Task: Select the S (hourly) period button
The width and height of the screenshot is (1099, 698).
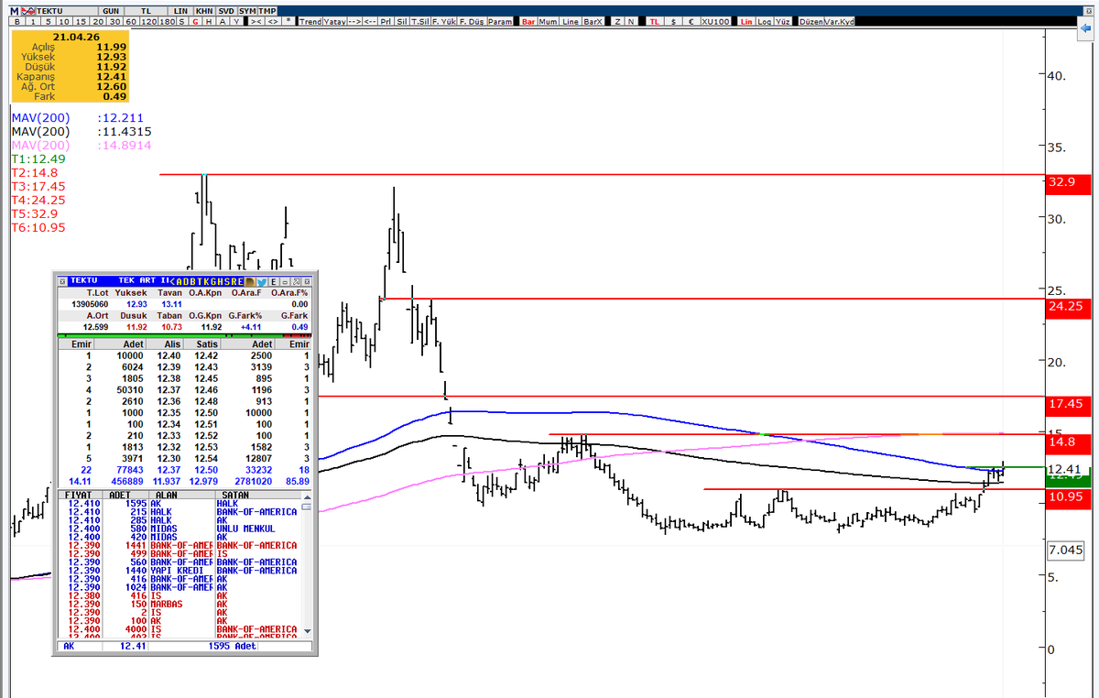Action: [x=181, y=21]
